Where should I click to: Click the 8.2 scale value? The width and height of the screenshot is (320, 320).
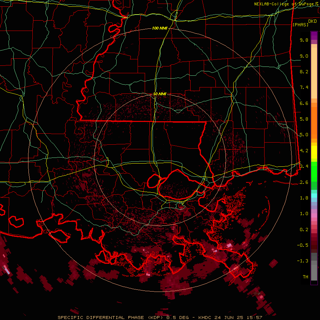pyautogui.click(x=304, y=71)
